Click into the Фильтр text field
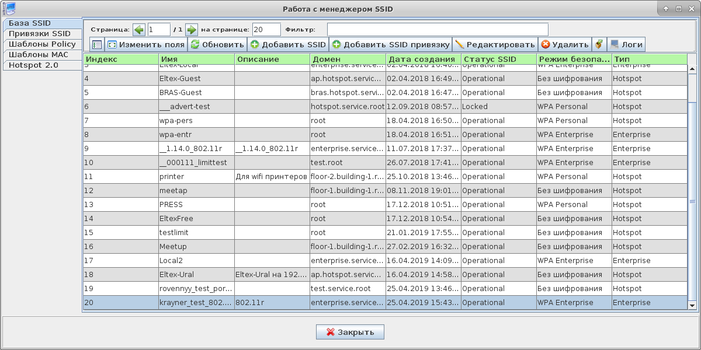The width and height of the screenshot is (701, 350). coord(438,29)
